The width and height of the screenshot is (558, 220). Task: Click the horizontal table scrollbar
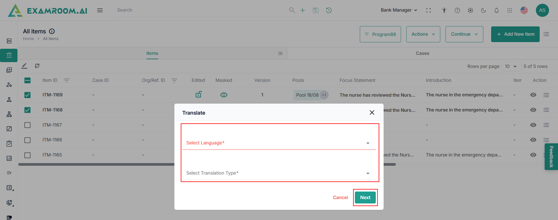(x=96, y=164)
